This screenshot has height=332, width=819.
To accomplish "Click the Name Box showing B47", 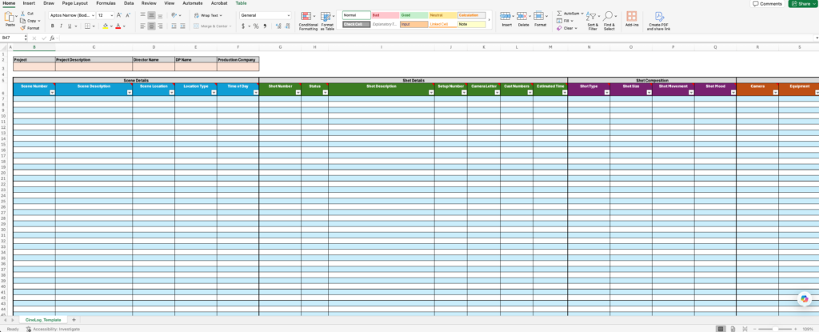I will coord(12,38).
